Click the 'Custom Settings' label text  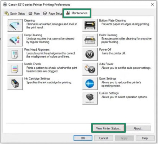[x=109, y=93]
